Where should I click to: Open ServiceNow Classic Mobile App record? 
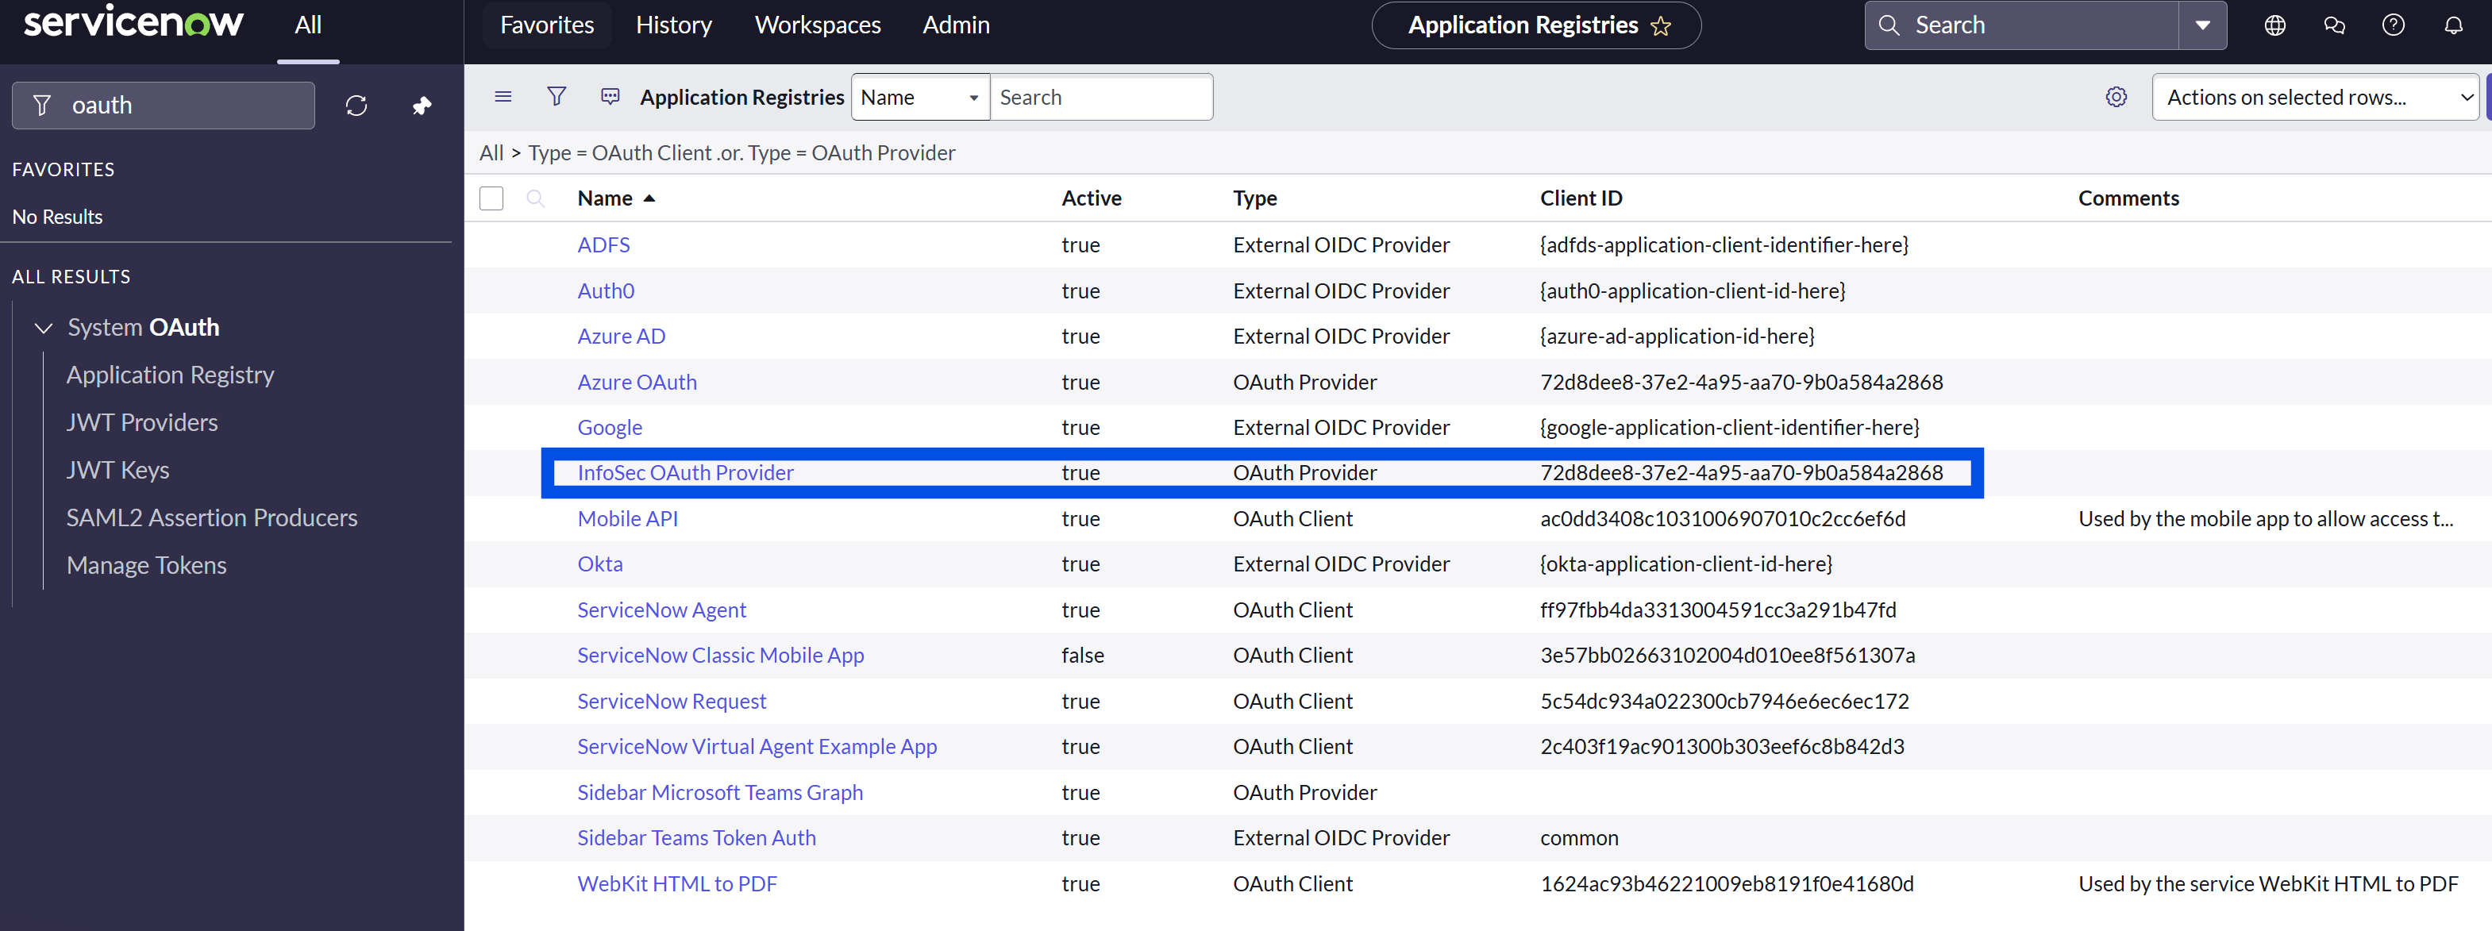tap(721, 656)
